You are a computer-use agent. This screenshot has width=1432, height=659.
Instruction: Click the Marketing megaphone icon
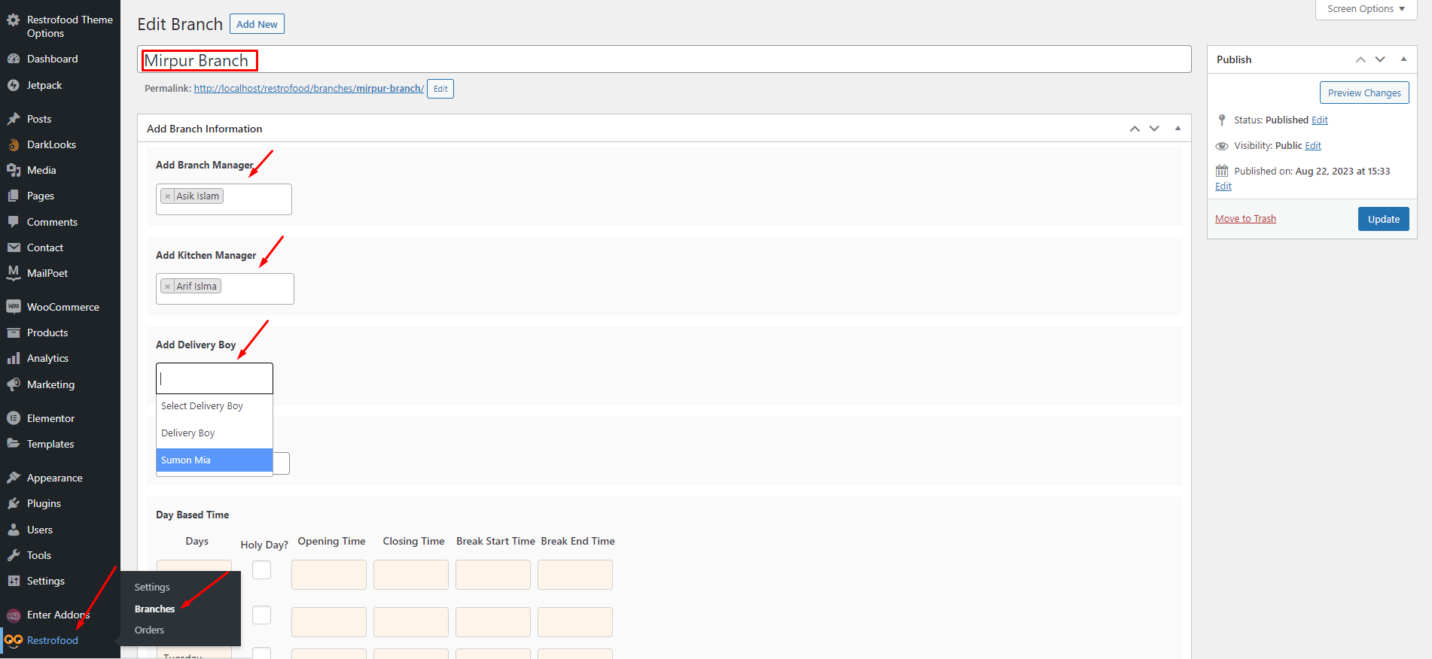14,384
